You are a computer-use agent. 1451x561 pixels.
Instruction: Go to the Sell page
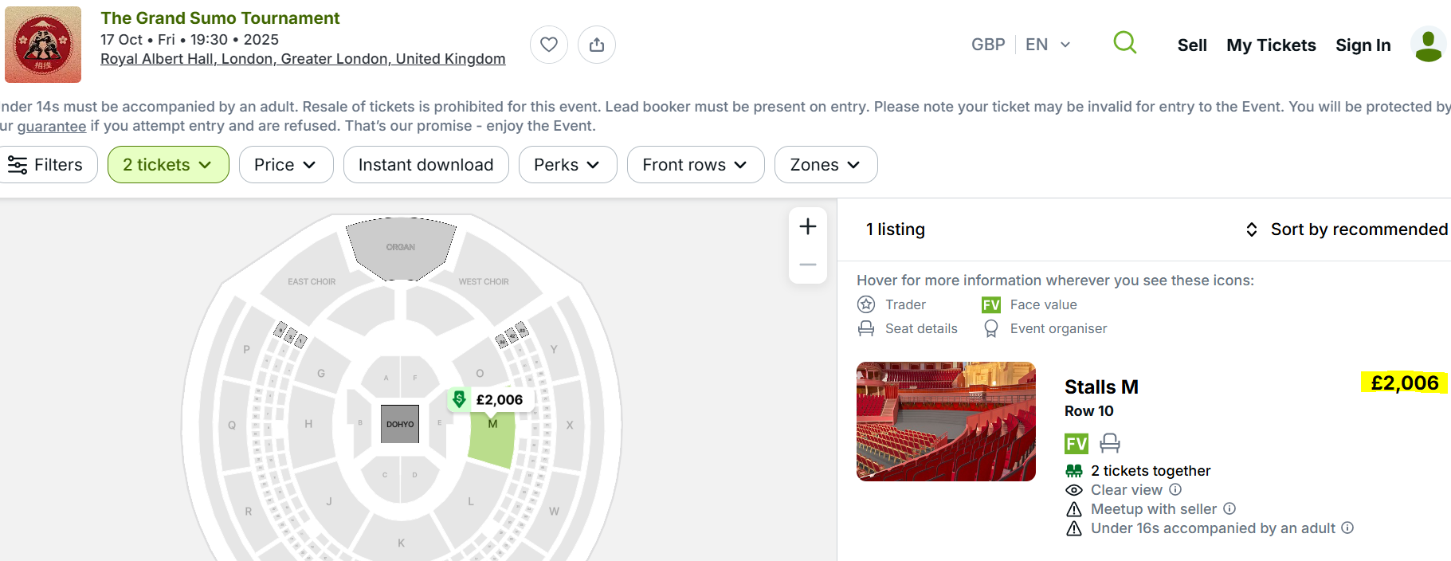pyautogui.click(x=1192, y=45)
